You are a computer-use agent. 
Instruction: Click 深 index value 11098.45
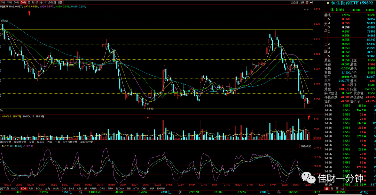95,192
